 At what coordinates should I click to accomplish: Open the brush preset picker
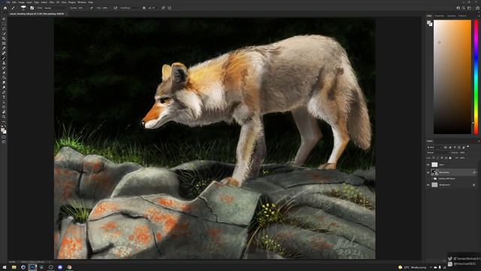pyautogui.click(x=23, y=8)
